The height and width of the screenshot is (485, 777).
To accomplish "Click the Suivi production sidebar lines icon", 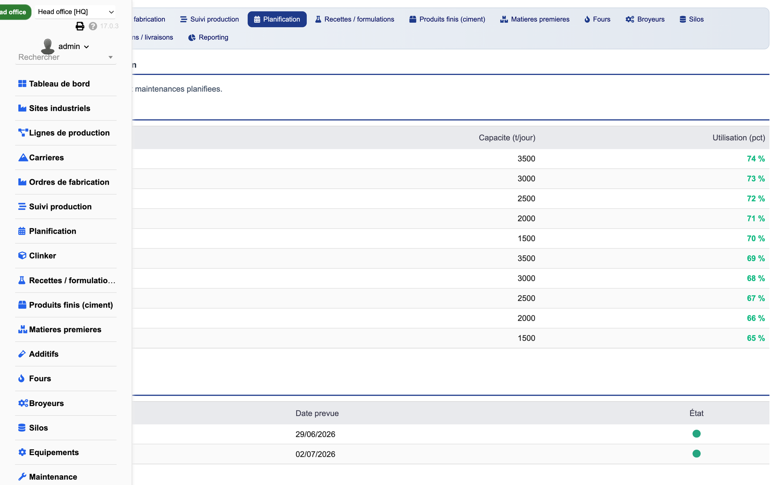I will [x=22, y=207].
